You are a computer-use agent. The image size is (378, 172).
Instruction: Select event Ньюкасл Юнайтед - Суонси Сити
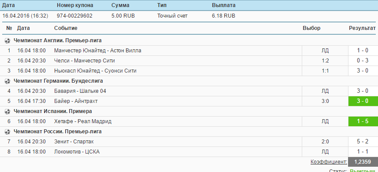95,71
